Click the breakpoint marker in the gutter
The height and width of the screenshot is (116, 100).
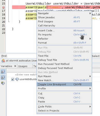click(x=4, y=7)
